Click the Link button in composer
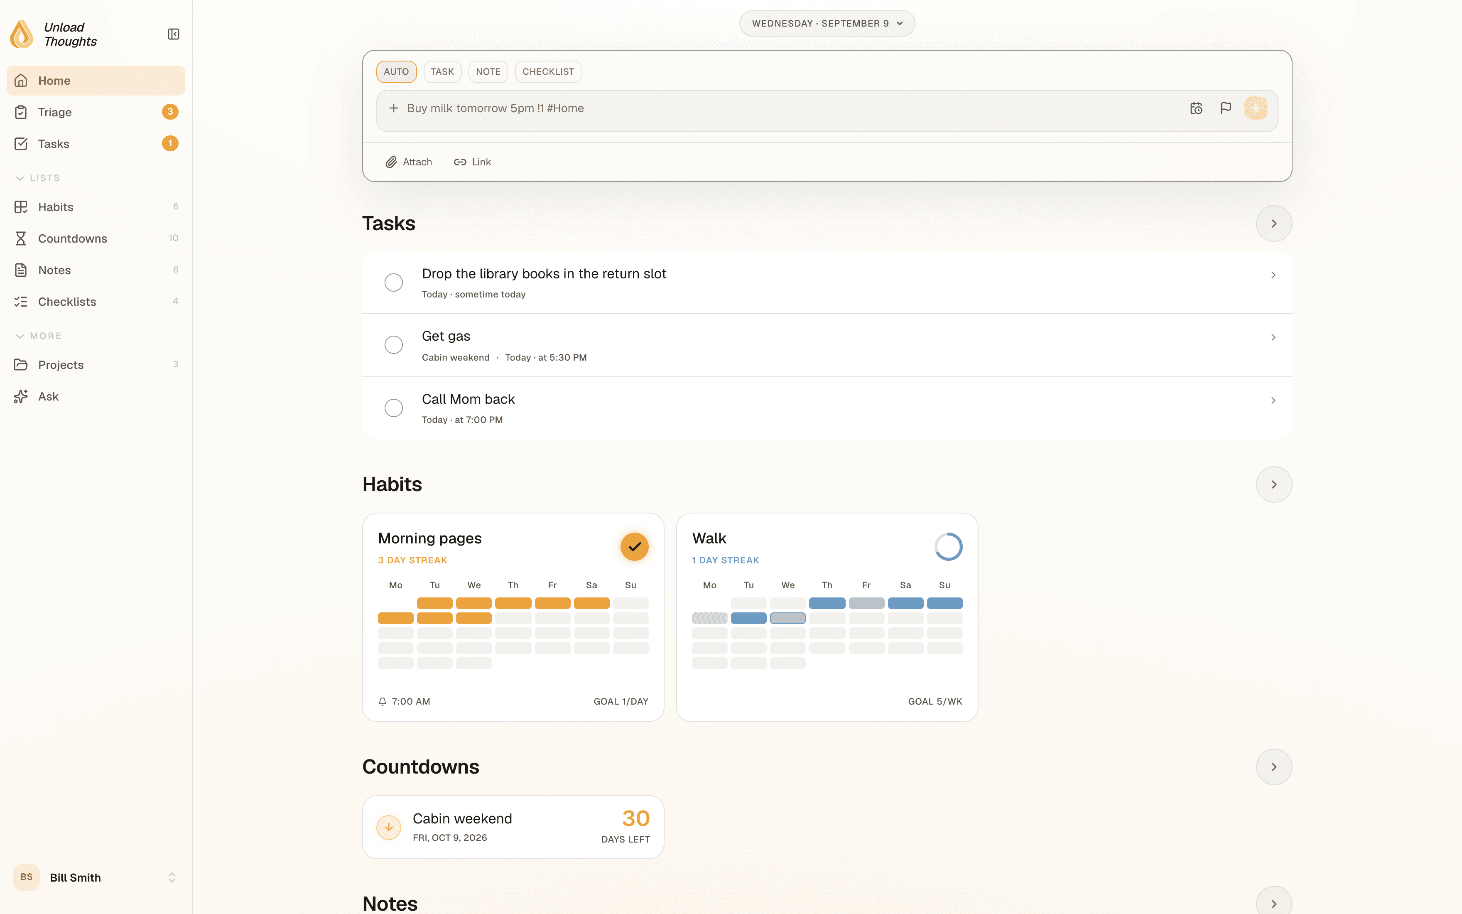 point(472,162)
